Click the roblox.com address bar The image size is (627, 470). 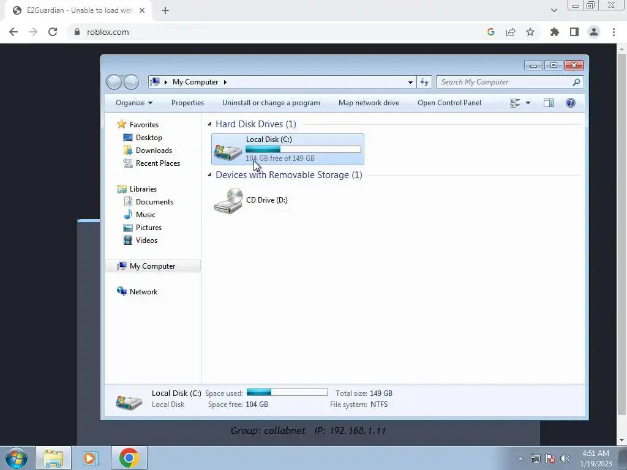click(280, 32)
